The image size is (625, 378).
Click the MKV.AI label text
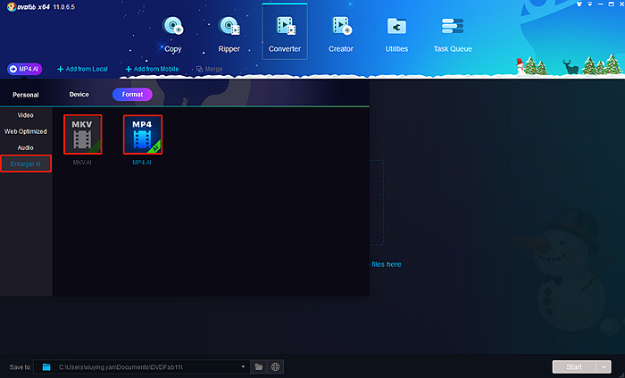(82, 163)
